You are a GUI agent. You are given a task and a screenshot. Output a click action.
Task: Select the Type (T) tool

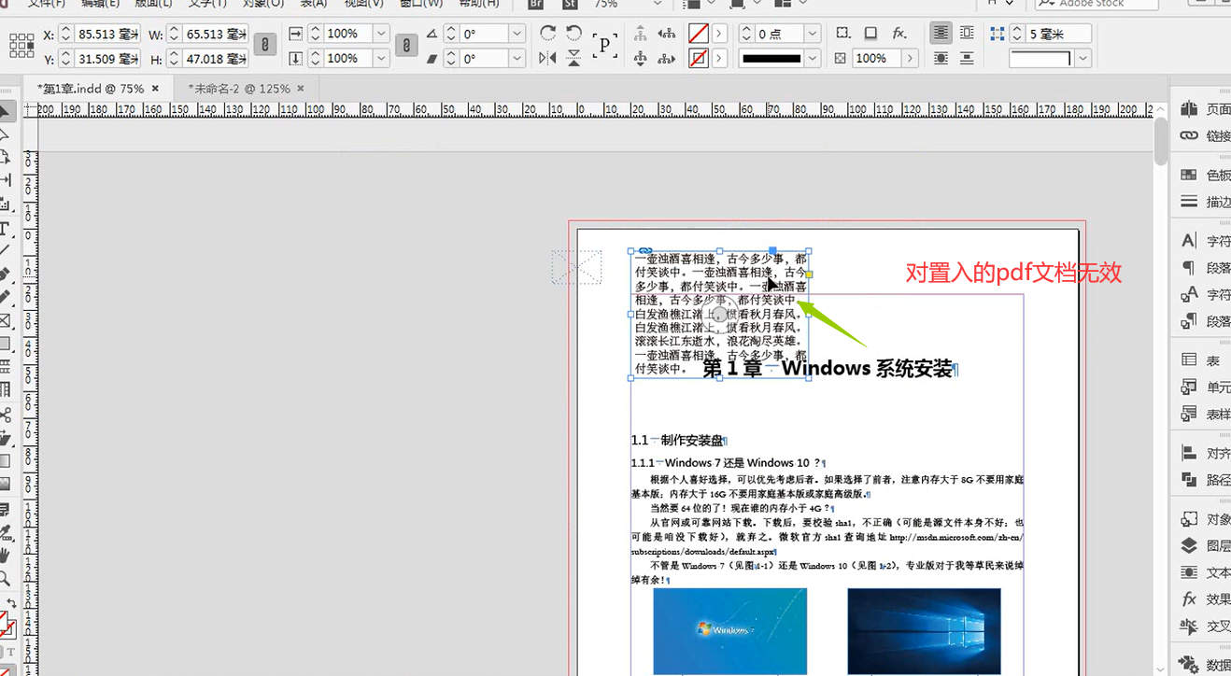tap(5, 229)
